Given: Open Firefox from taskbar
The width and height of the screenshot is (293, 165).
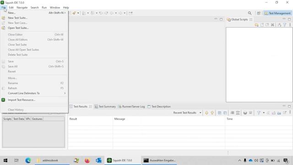Looking at the screenshot, I should click(87, 160).
